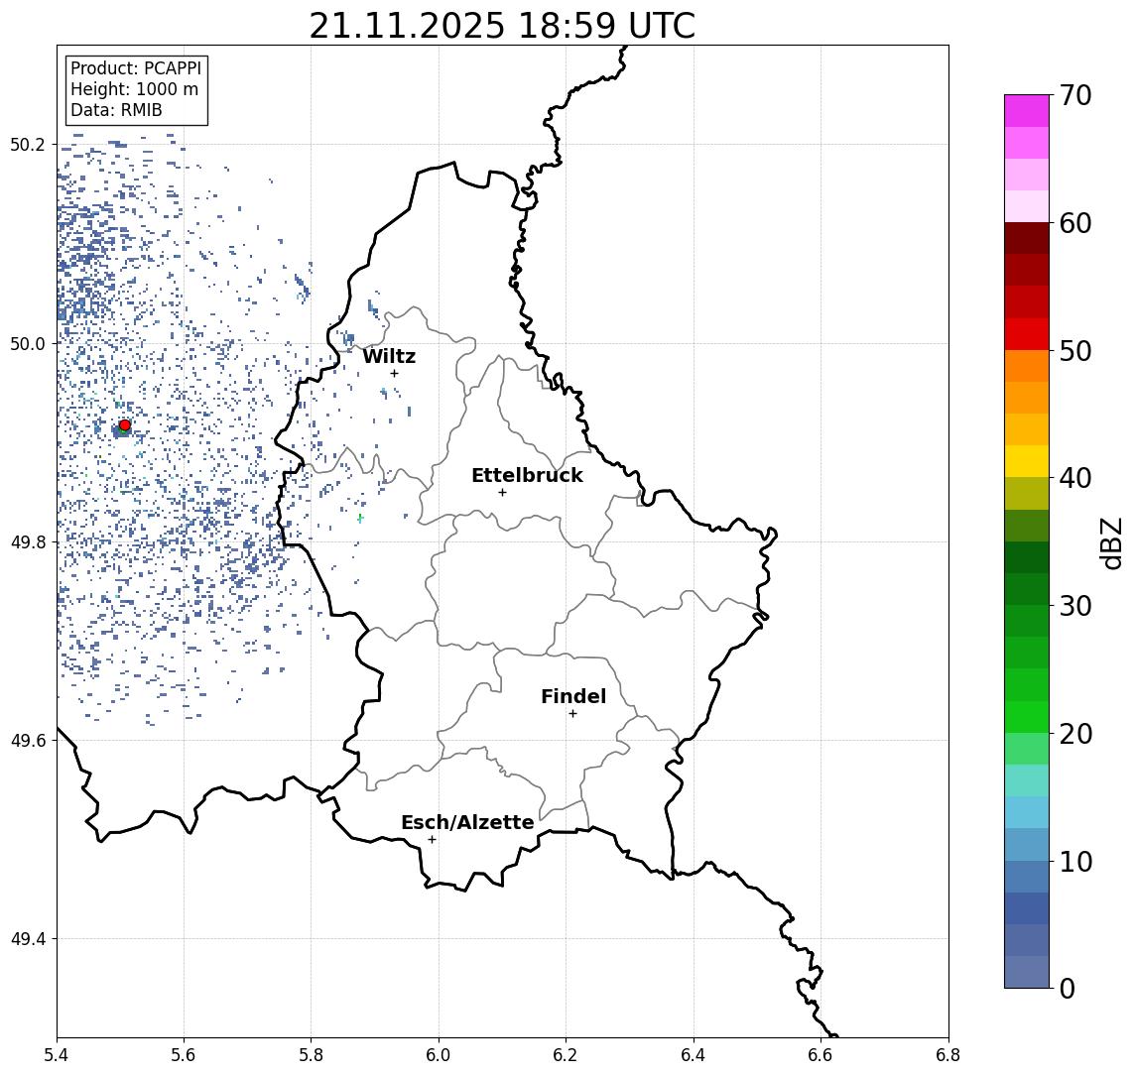
Task: Click the colorbar tick label 40
Action: click(1075, 478)
